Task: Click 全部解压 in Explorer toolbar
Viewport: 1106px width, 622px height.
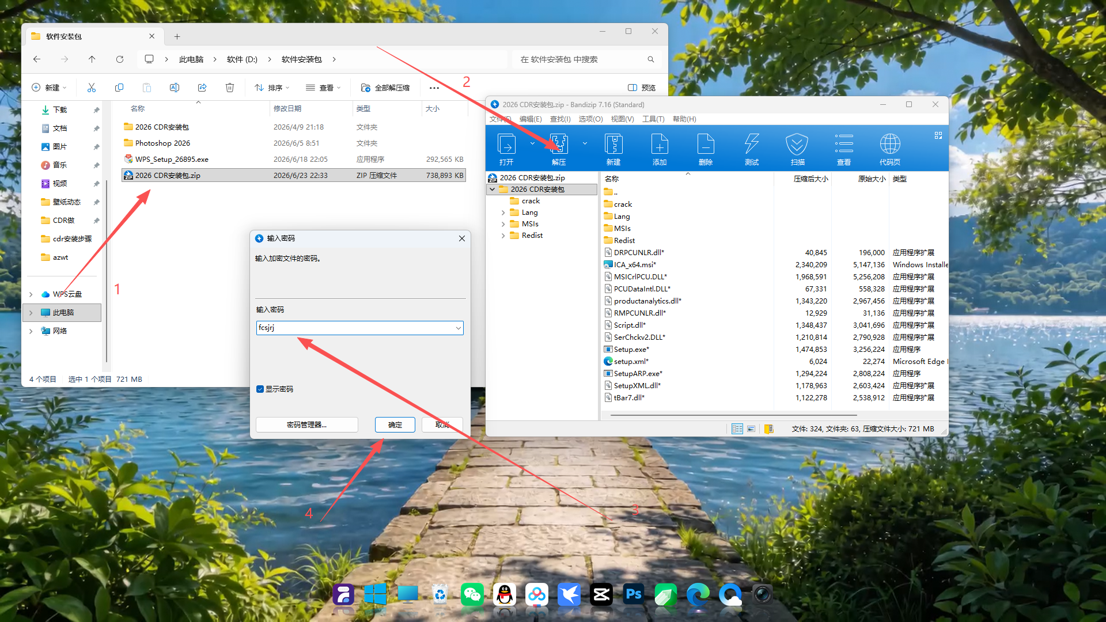Action: click(x=385, y=88)
